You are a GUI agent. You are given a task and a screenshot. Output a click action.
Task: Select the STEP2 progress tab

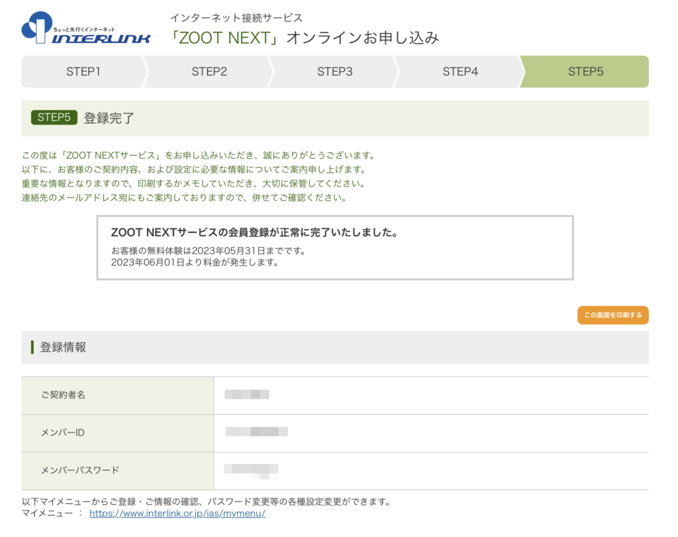pyautogui.click(x=209, y=72)
